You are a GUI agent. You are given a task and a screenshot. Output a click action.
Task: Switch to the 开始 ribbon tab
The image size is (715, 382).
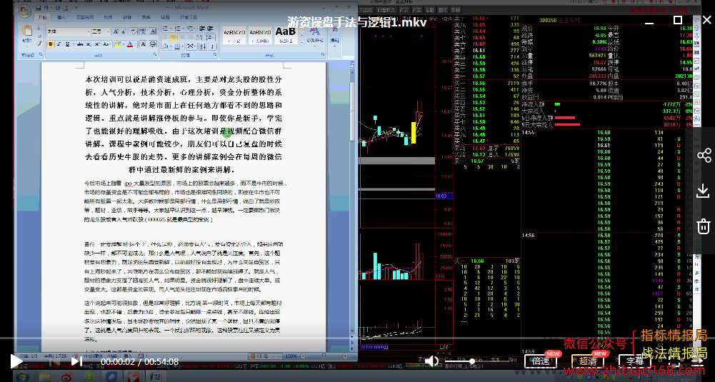tap(42, 17)
